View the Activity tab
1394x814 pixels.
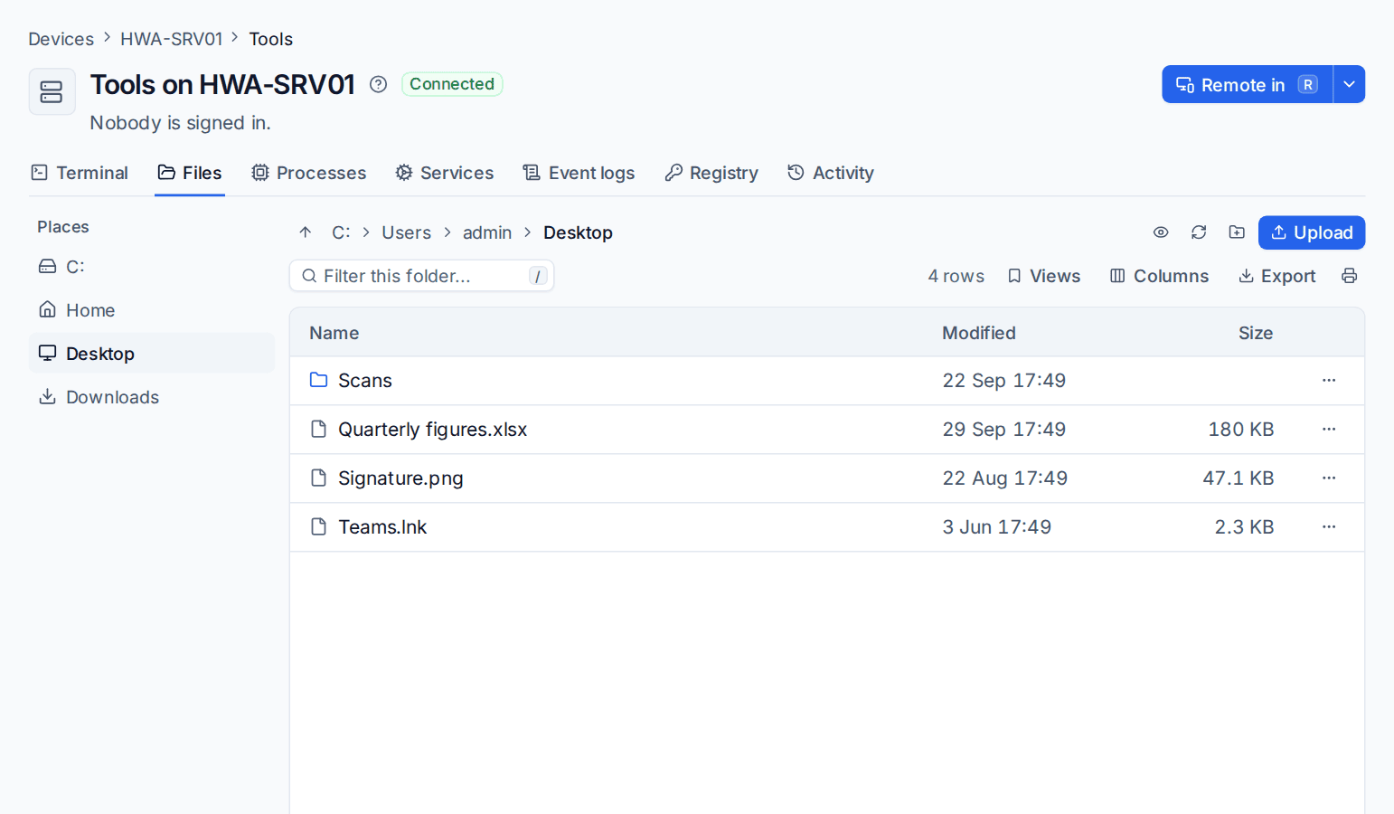point(831,173)
